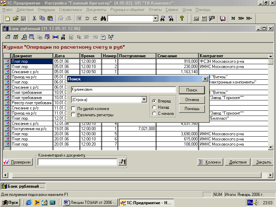Screen dimensions: 276x207
Task: Open the '(Строка)' type dropdown
Action: (144, 100)
